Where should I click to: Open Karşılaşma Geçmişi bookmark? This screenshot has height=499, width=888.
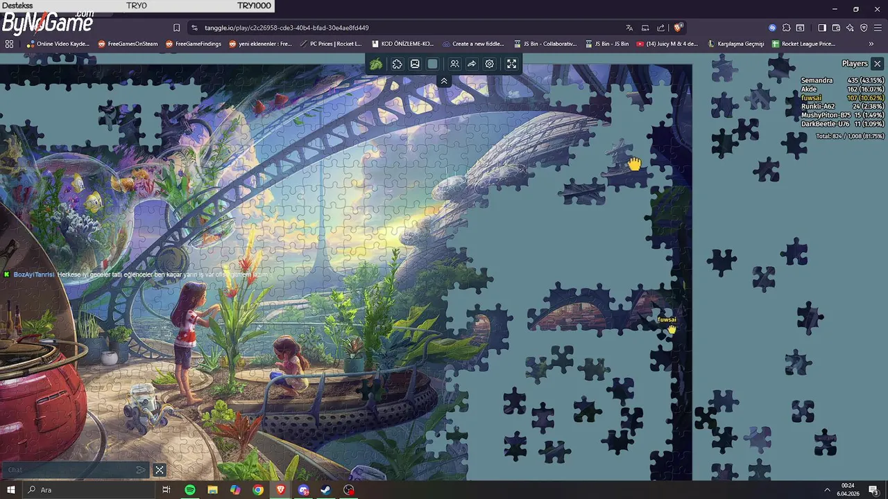click(x=735, y=44)
